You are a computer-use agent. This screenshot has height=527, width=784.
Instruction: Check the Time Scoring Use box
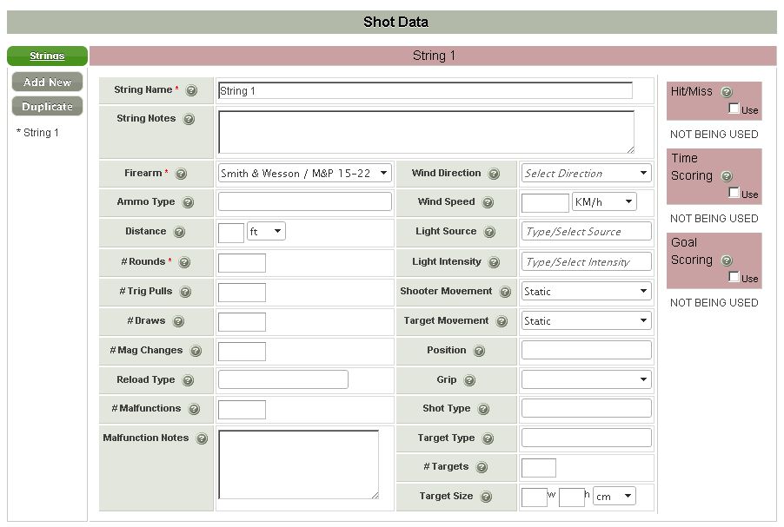click(734, 193)
